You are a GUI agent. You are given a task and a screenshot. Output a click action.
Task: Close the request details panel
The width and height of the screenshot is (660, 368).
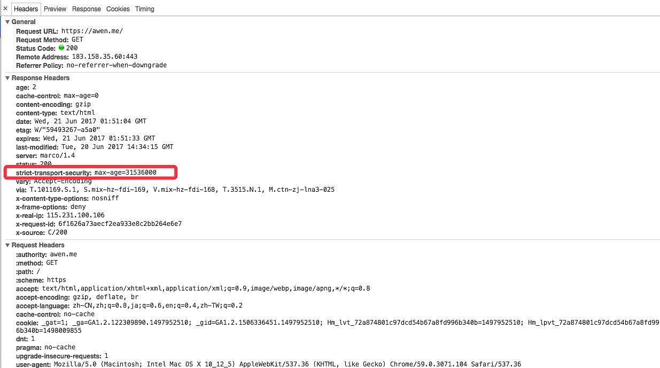pyautogui.click(x=5, y=9)
